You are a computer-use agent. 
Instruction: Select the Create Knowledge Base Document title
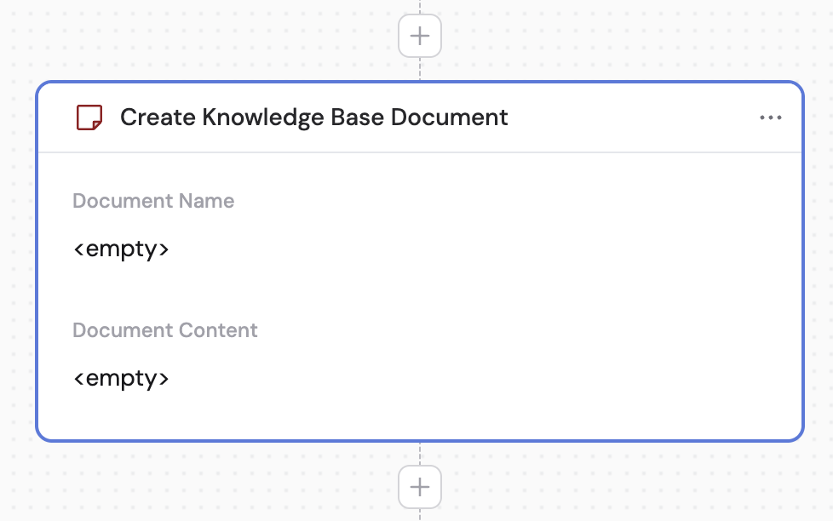coord(313,117)
